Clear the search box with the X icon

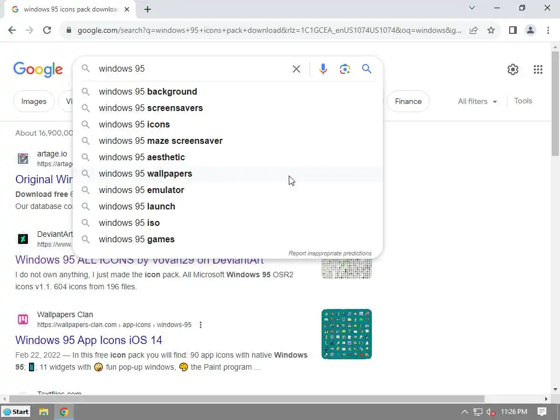point(296,69)
